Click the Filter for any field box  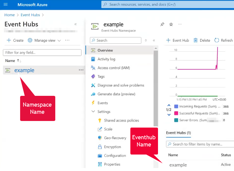[42, 52]
